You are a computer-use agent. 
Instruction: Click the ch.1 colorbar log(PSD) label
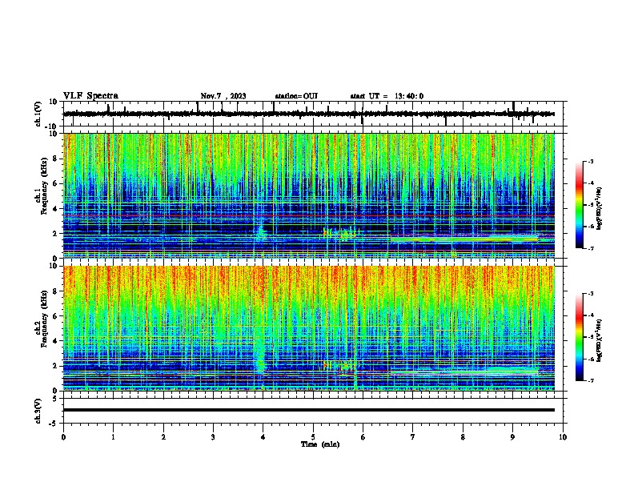(600, 208)
